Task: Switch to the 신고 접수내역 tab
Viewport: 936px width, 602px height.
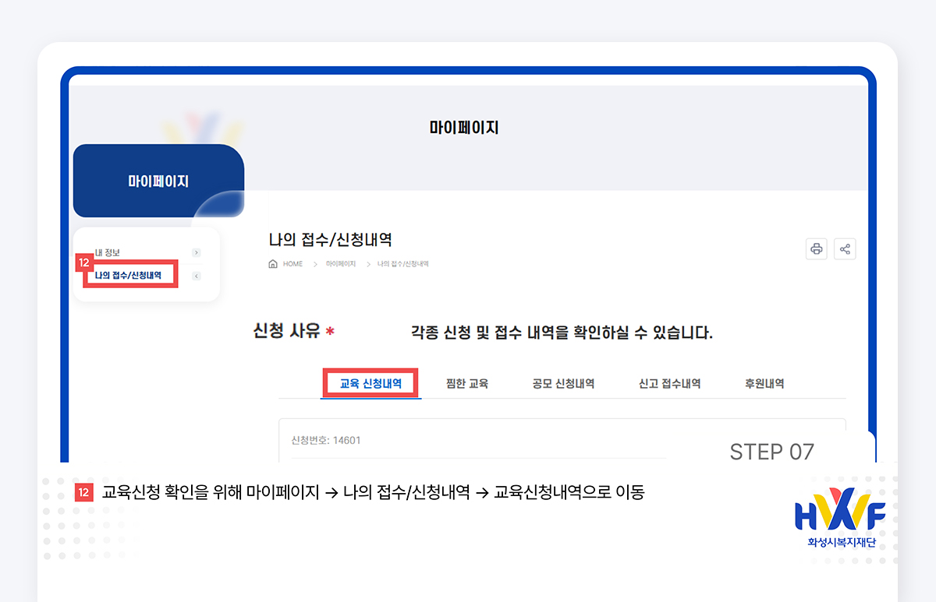Action: [x=669, y=382]
